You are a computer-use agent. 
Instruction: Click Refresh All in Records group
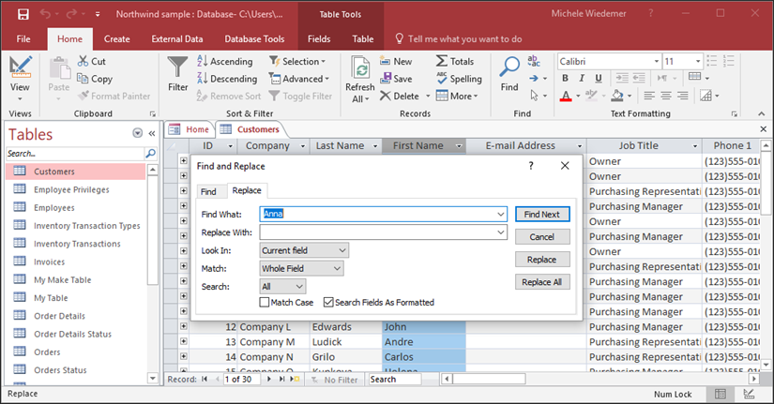click(360, 79)
